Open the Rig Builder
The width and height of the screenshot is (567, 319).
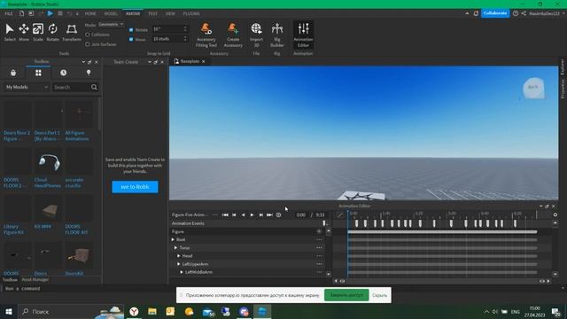(277, 35)
